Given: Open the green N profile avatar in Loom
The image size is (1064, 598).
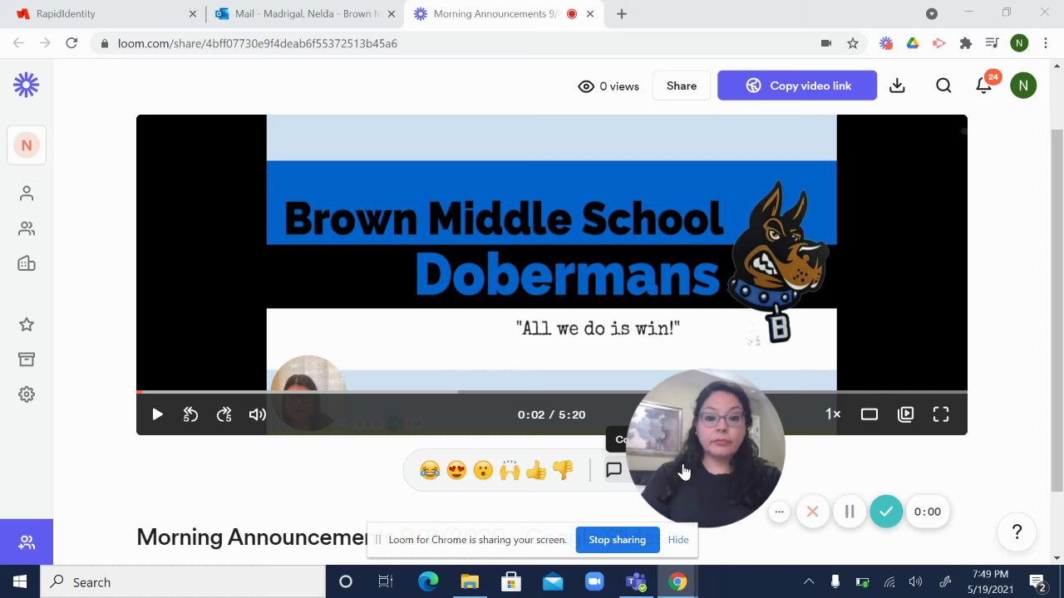Looking at the screenshot, I should coord(1023,86).
